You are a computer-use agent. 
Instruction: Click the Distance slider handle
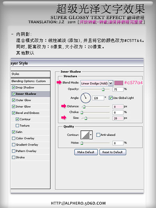pos(84,107)
